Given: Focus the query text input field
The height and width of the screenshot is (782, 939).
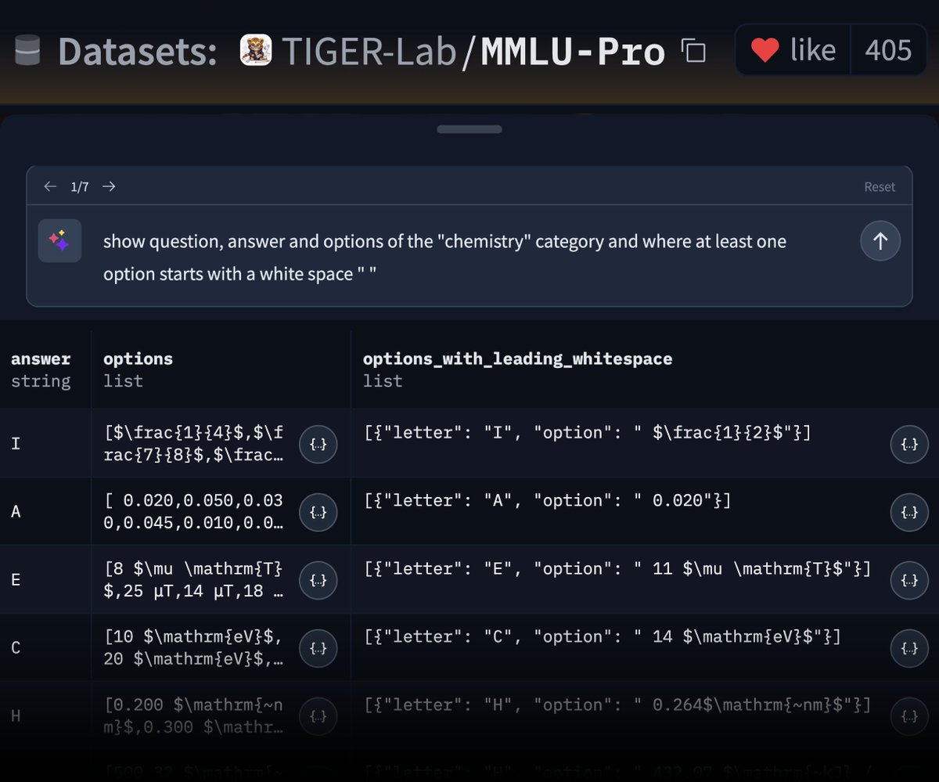Looking at the screenshot, I should (469, 258).
